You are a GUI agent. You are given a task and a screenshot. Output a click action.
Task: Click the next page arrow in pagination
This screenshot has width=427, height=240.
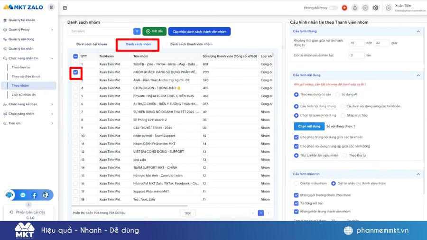(x=269, y=213)
